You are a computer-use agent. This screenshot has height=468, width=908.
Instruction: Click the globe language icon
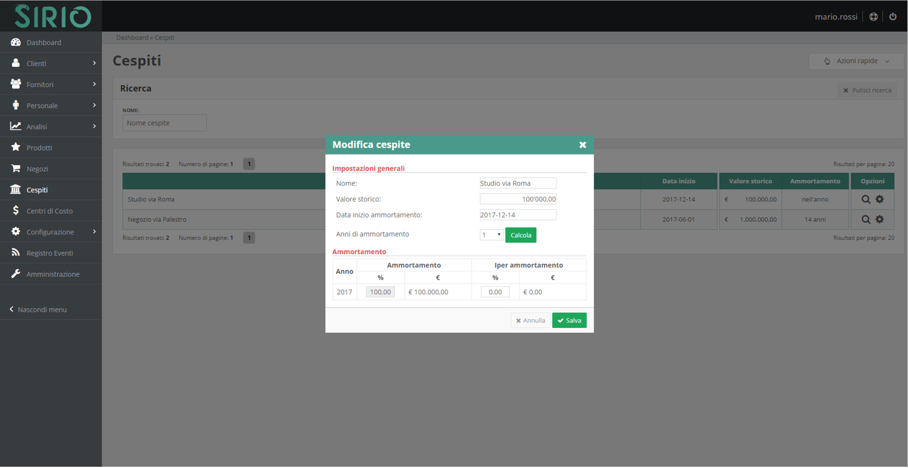[873, 17]
